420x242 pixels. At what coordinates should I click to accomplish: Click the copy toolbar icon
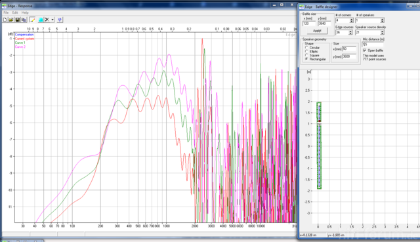tap(24, 20)
